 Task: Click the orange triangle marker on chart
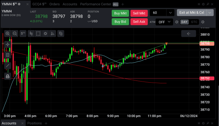pyautogui.click(x=166, y=44)
